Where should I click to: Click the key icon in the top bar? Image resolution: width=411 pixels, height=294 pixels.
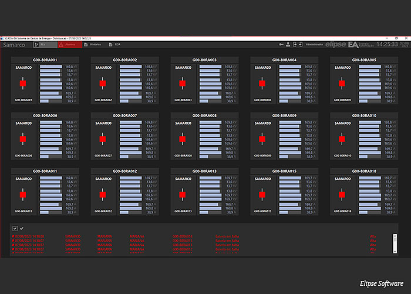point(281,45)
